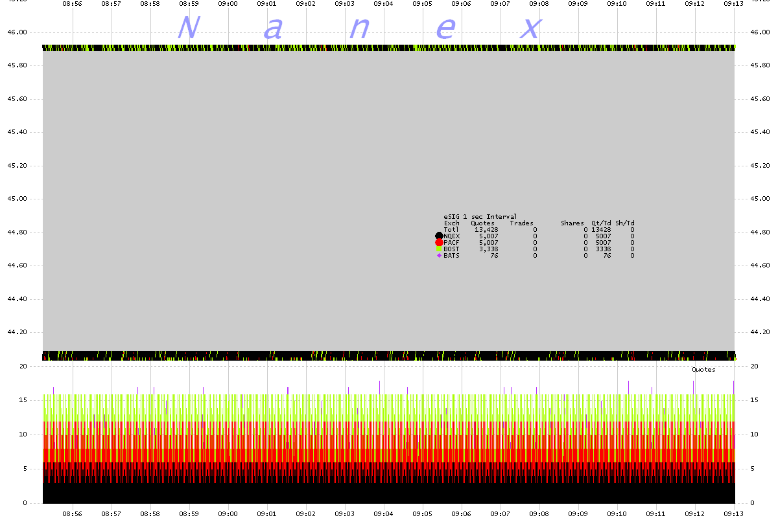Click the green BOST legend square
Viewport: 778px width, 518px height.
[439, 249]
